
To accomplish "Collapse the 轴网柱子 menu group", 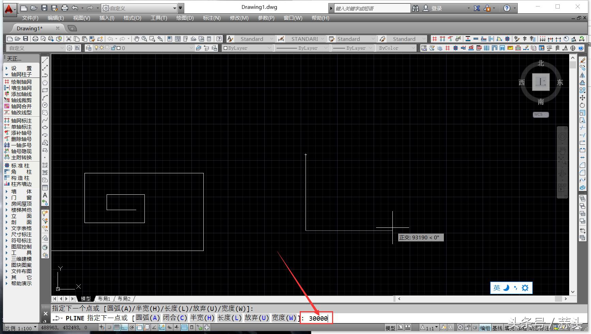I will pyautogui.click(x=19, y=74).
